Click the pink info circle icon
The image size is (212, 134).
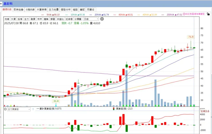pyautogui.click(x=184, y=14)
